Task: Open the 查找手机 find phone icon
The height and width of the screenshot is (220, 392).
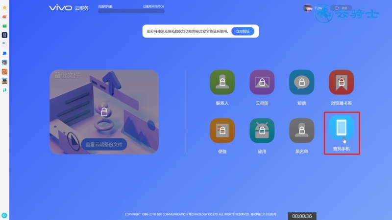Action: [342, 128]
